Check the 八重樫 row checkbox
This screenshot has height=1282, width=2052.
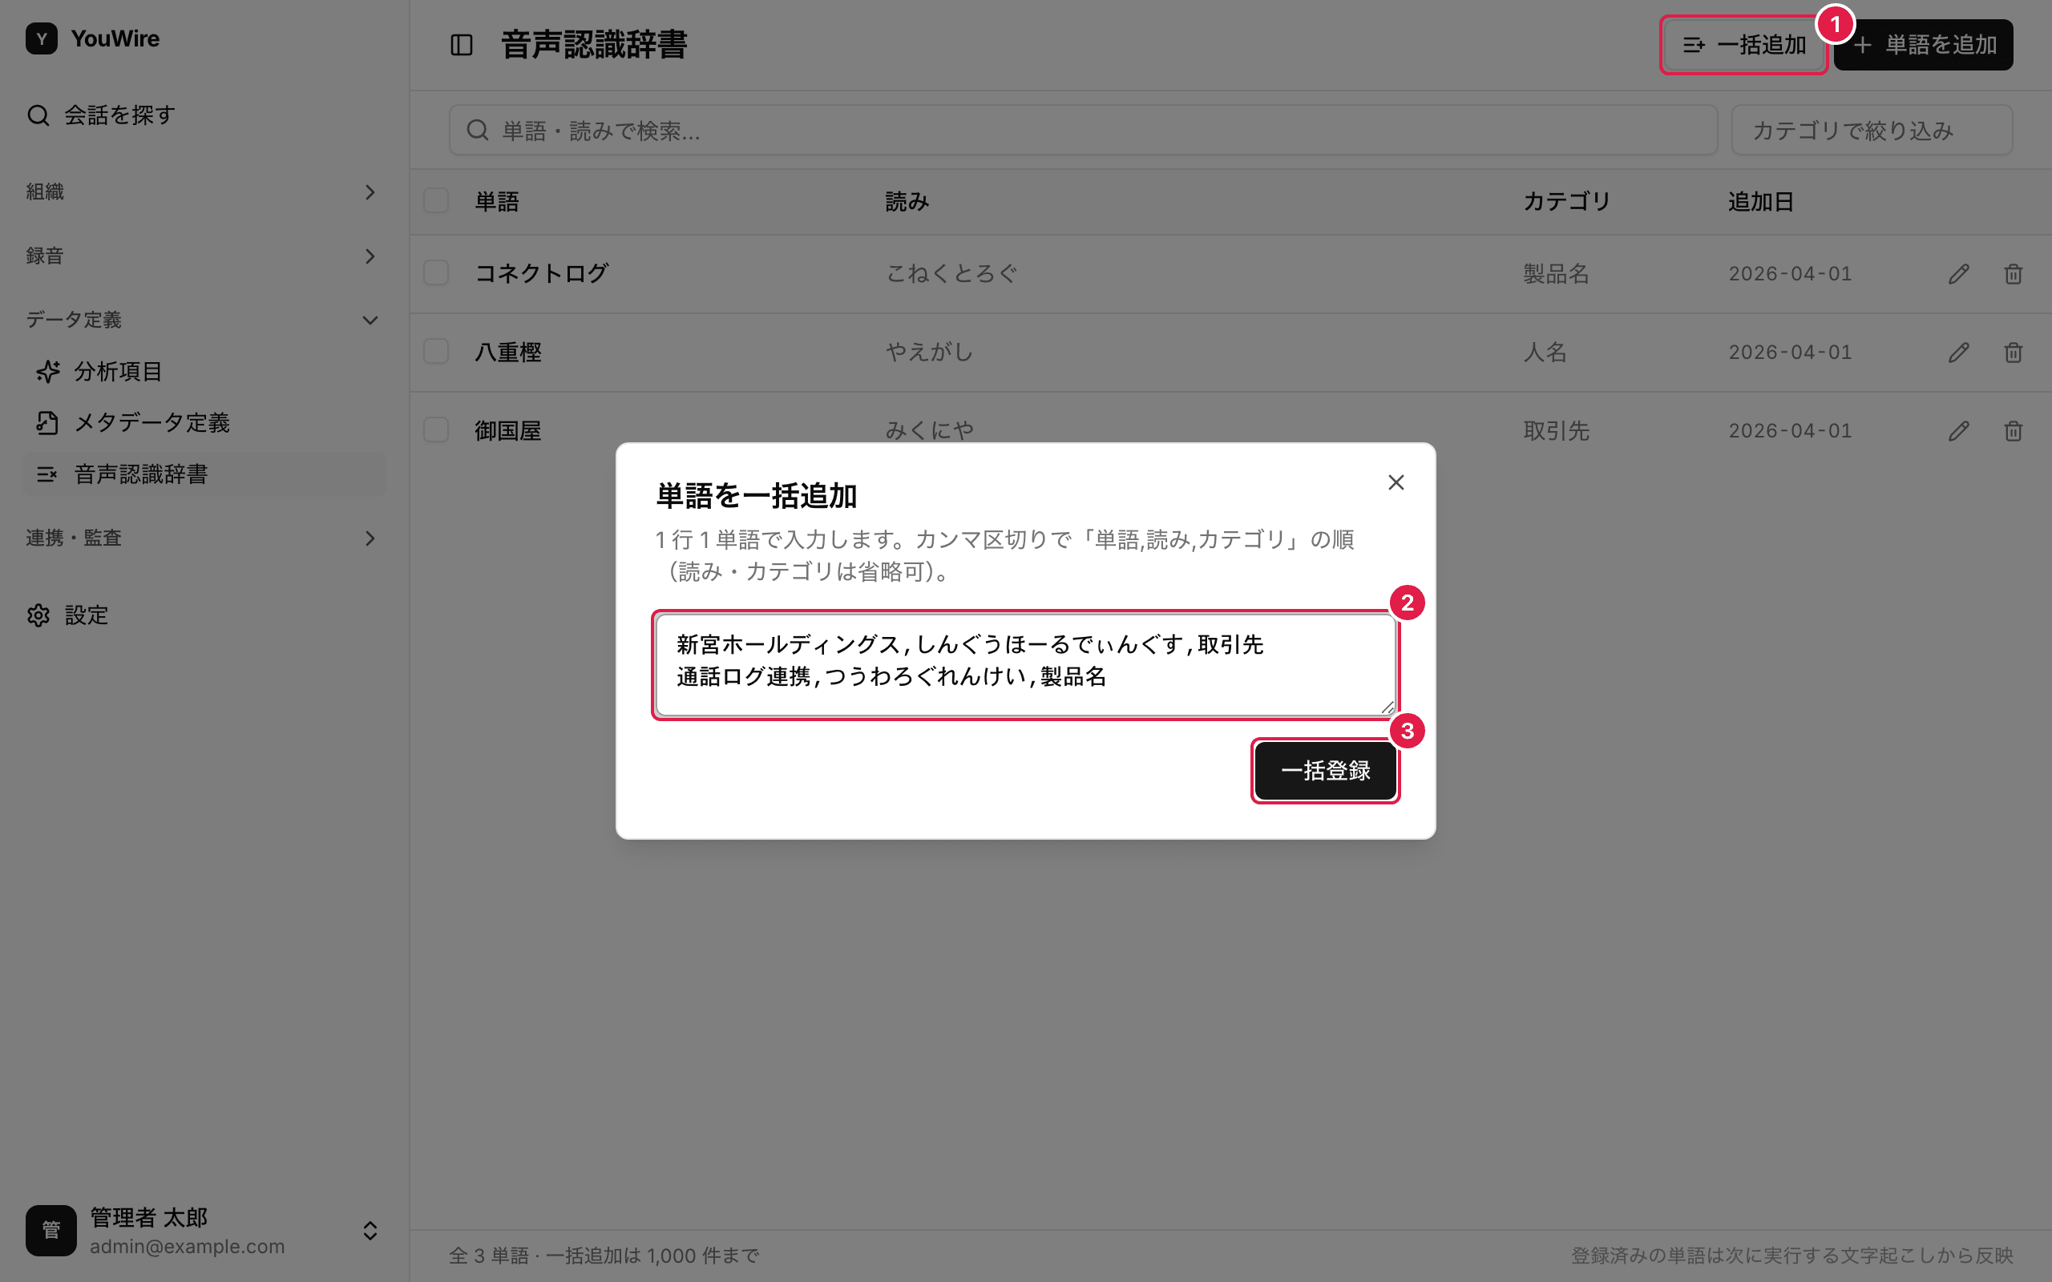pyautogui.click(x=436, y=352)
